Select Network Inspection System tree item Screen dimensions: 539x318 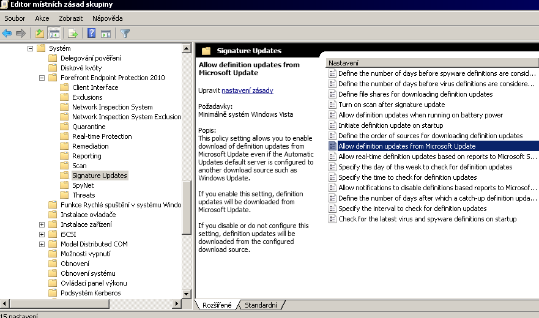point(113,107)
